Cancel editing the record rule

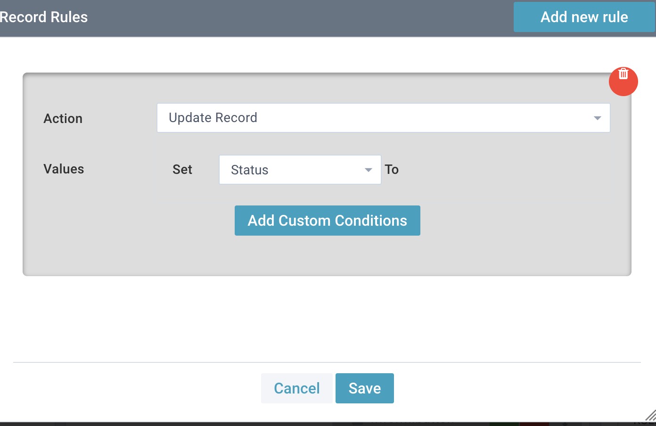pos(296,388)
